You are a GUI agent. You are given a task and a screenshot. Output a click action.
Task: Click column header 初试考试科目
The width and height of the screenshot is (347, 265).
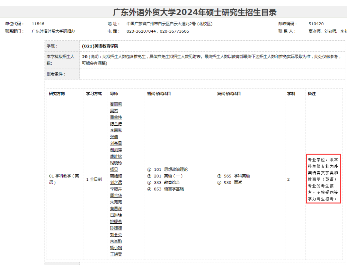[x=159, y=94]
